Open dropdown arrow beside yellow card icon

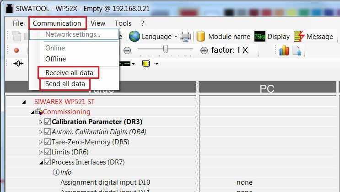[157, 64]
